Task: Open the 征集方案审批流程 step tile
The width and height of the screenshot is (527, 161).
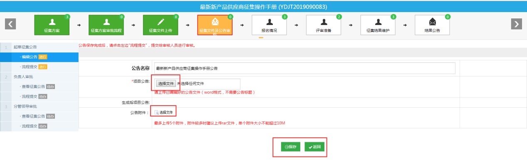Action: coord(106,25)
